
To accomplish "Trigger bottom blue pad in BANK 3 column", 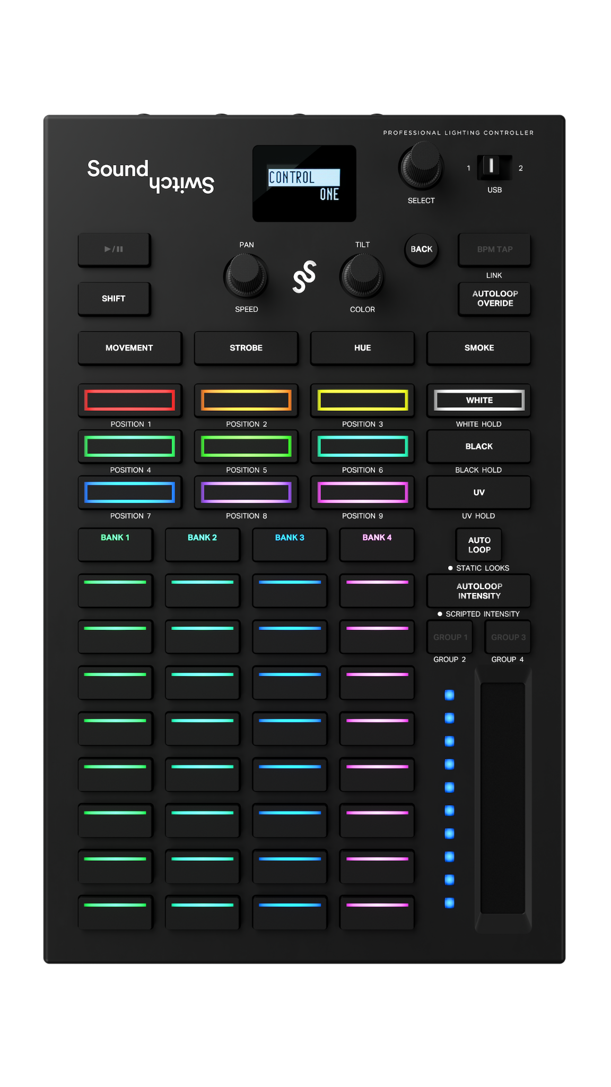I will [x=290, y=913].
